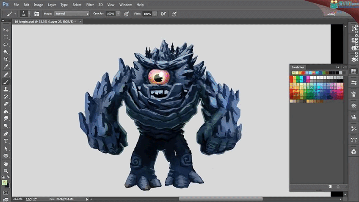Select the Eraser tool
Image resolution: width=359 pixels, height=202 pixels.
6,104
